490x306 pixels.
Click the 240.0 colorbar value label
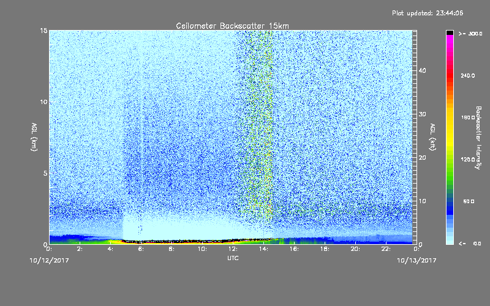point(468,76)
